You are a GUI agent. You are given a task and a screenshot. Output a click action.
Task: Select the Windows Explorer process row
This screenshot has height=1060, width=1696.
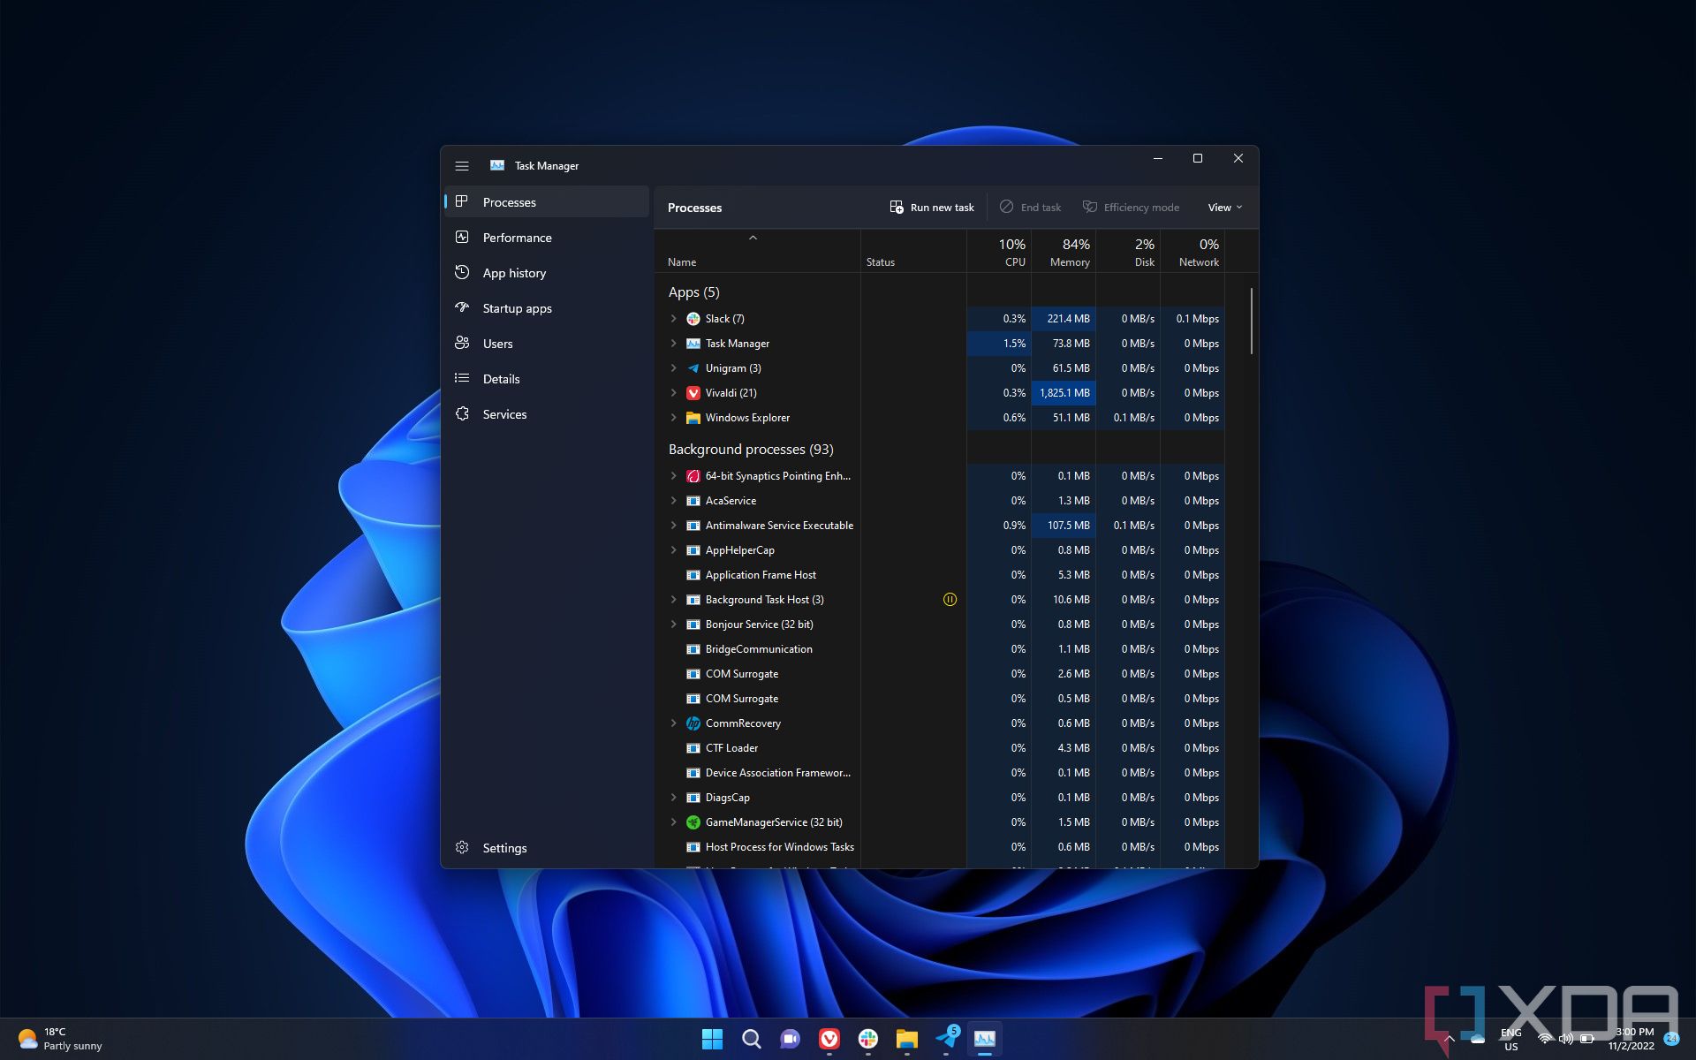(747, 418)
